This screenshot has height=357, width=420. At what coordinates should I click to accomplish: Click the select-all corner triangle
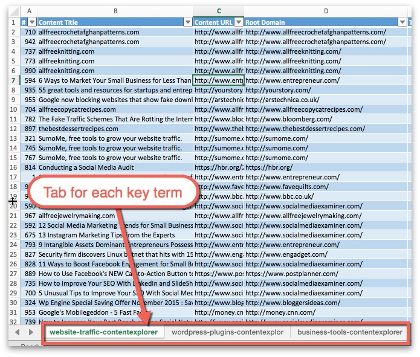pyautogui.click(x=15, y=11)
